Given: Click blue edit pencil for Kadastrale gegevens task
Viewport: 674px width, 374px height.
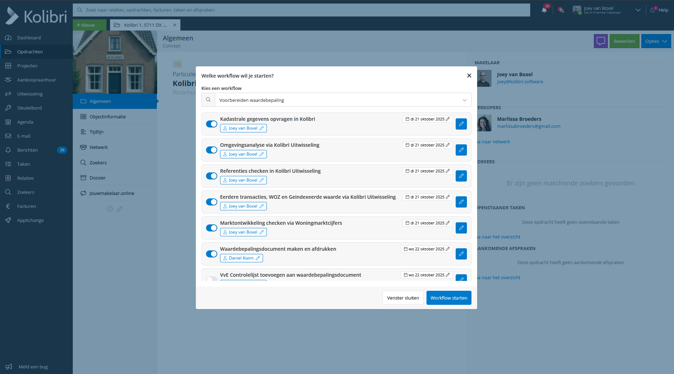Looking at the screenshot, I should [461, 124].
